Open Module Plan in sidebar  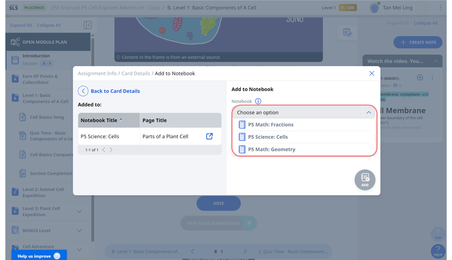[x=44, y=42]
